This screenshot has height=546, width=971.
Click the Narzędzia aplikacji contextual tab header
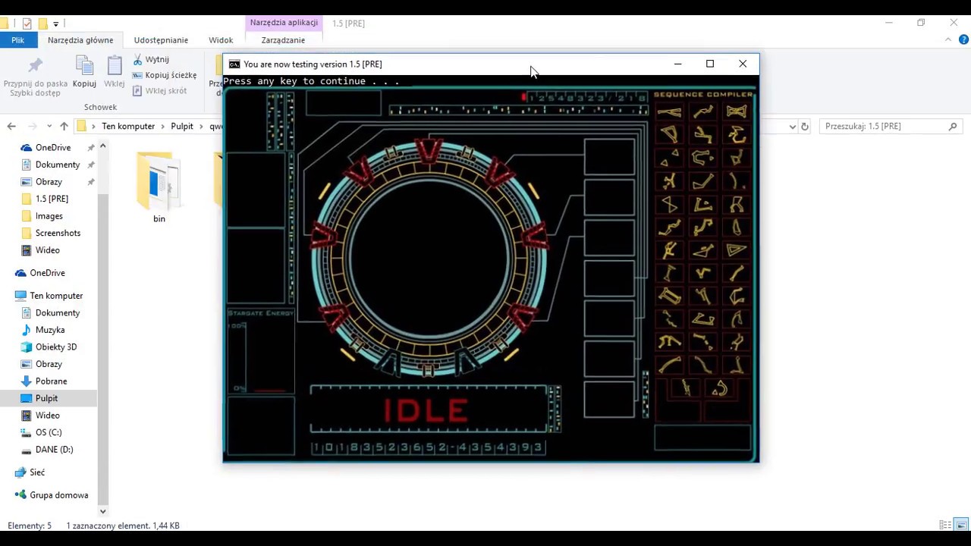click(284, 23)
